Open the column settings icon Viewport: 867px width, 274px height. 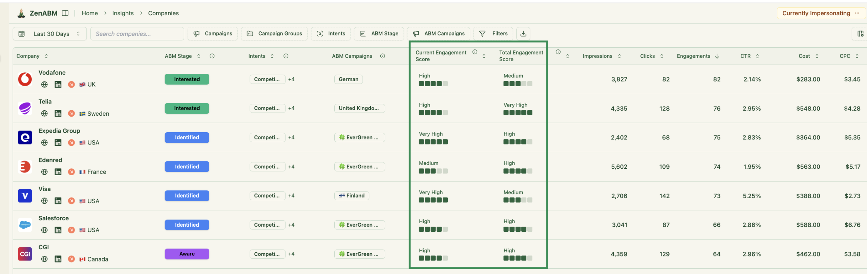(x=860, y=33)
